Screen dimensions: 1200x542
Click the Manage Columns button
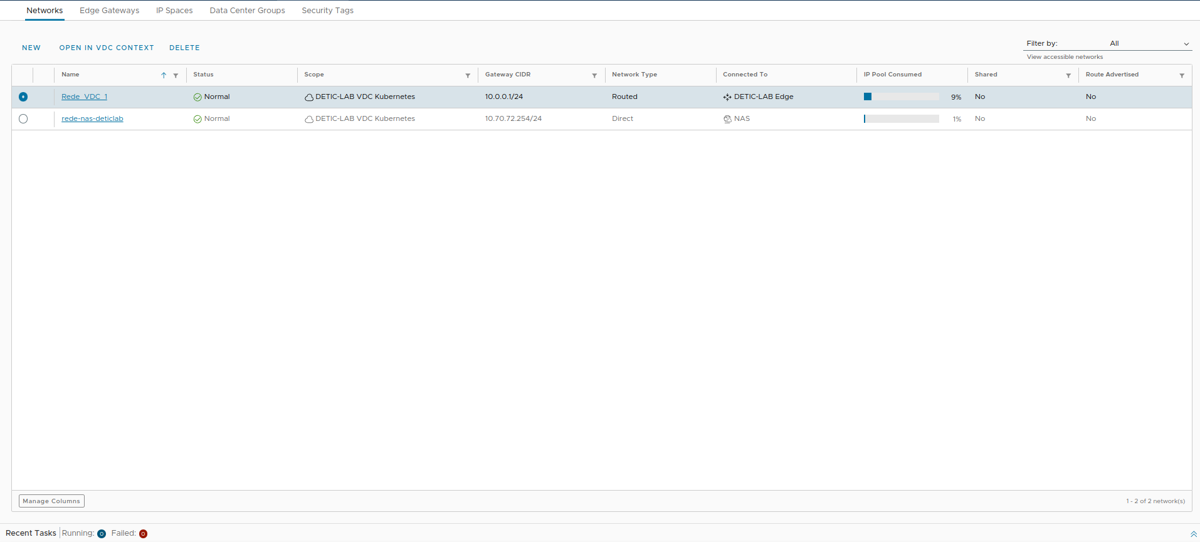pos(51,501)
